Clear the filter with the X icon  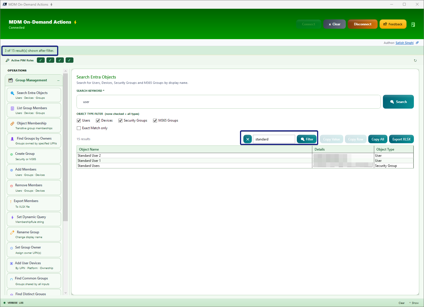click(248, 139)
